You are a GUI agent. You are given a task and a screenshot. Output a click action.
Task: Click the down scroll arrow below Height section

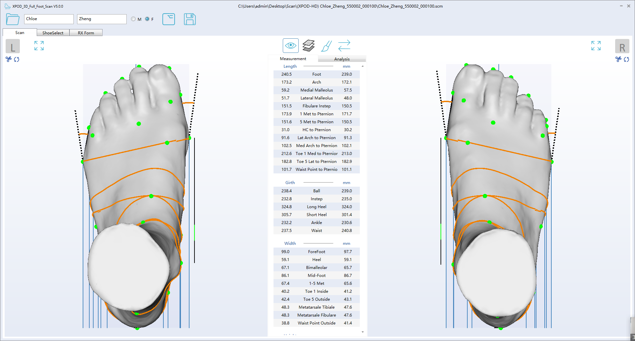click(x=363, y=332)
